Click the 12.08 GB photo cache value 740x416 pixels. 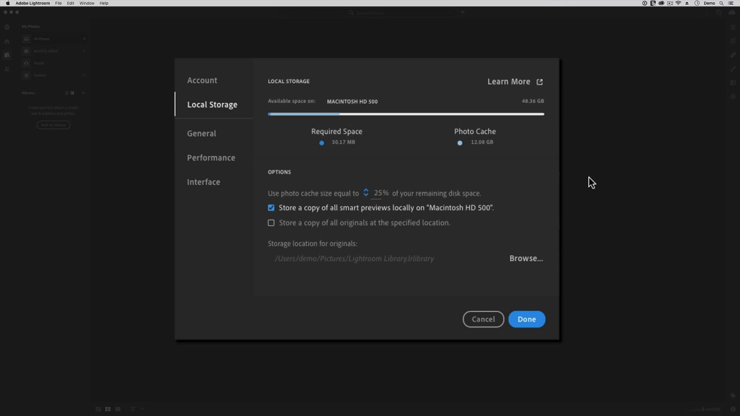coord(482,142)
